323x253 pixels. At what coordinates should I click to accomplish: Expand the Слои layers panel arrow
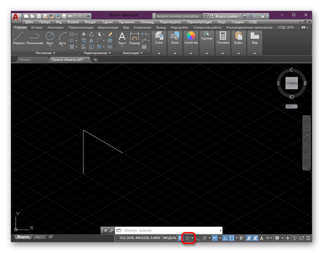[x=159, y=53]
